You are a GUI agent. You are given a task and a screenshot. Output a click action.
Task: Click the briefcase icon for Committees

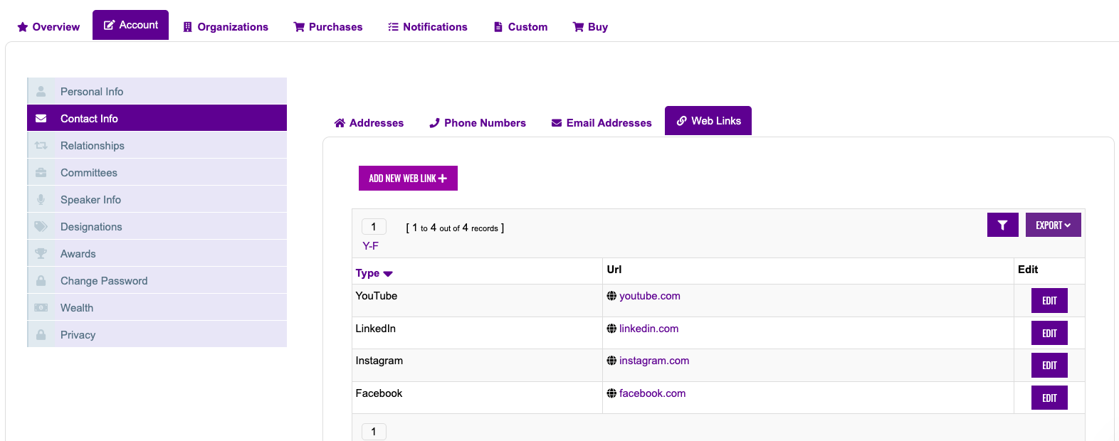(x=41, y=173)
